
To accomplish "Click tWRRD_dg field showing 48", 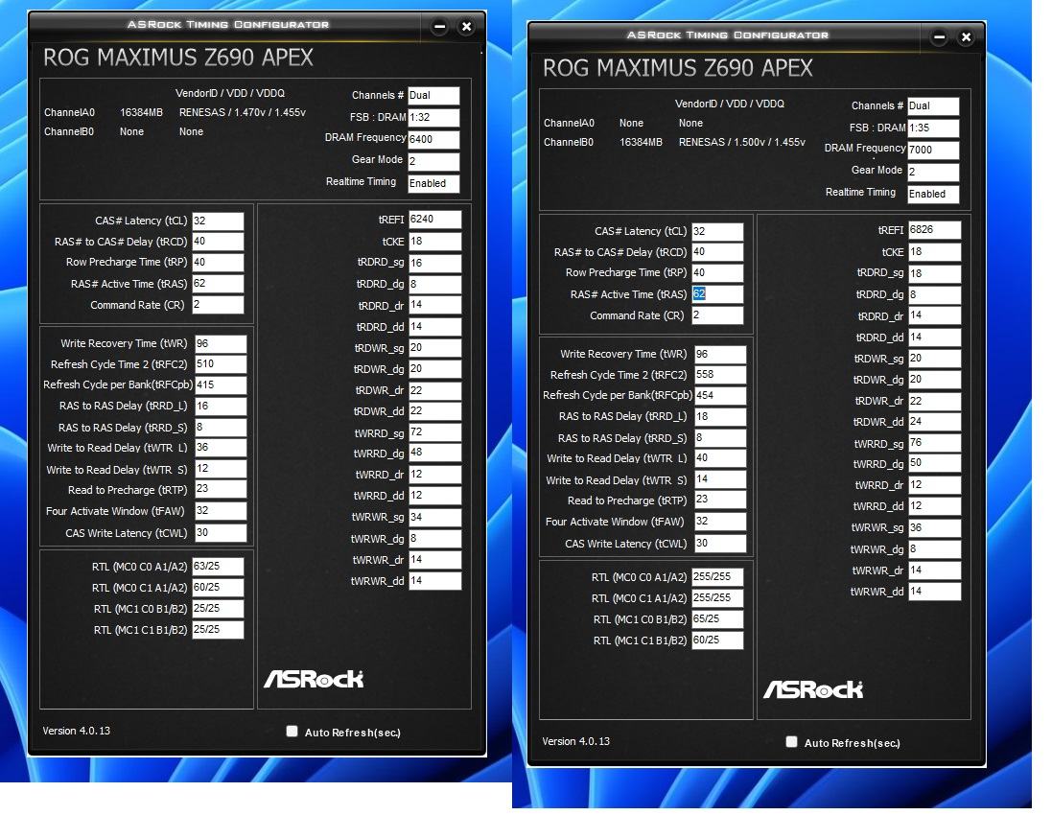I will pyautogui.click(x=434, y=453).
